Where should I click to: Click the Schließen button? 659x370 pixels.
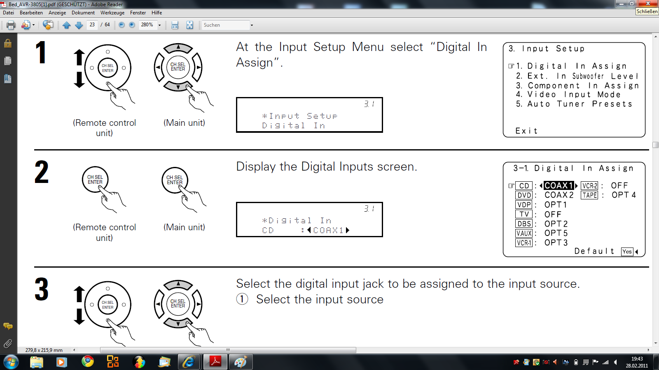647,12
